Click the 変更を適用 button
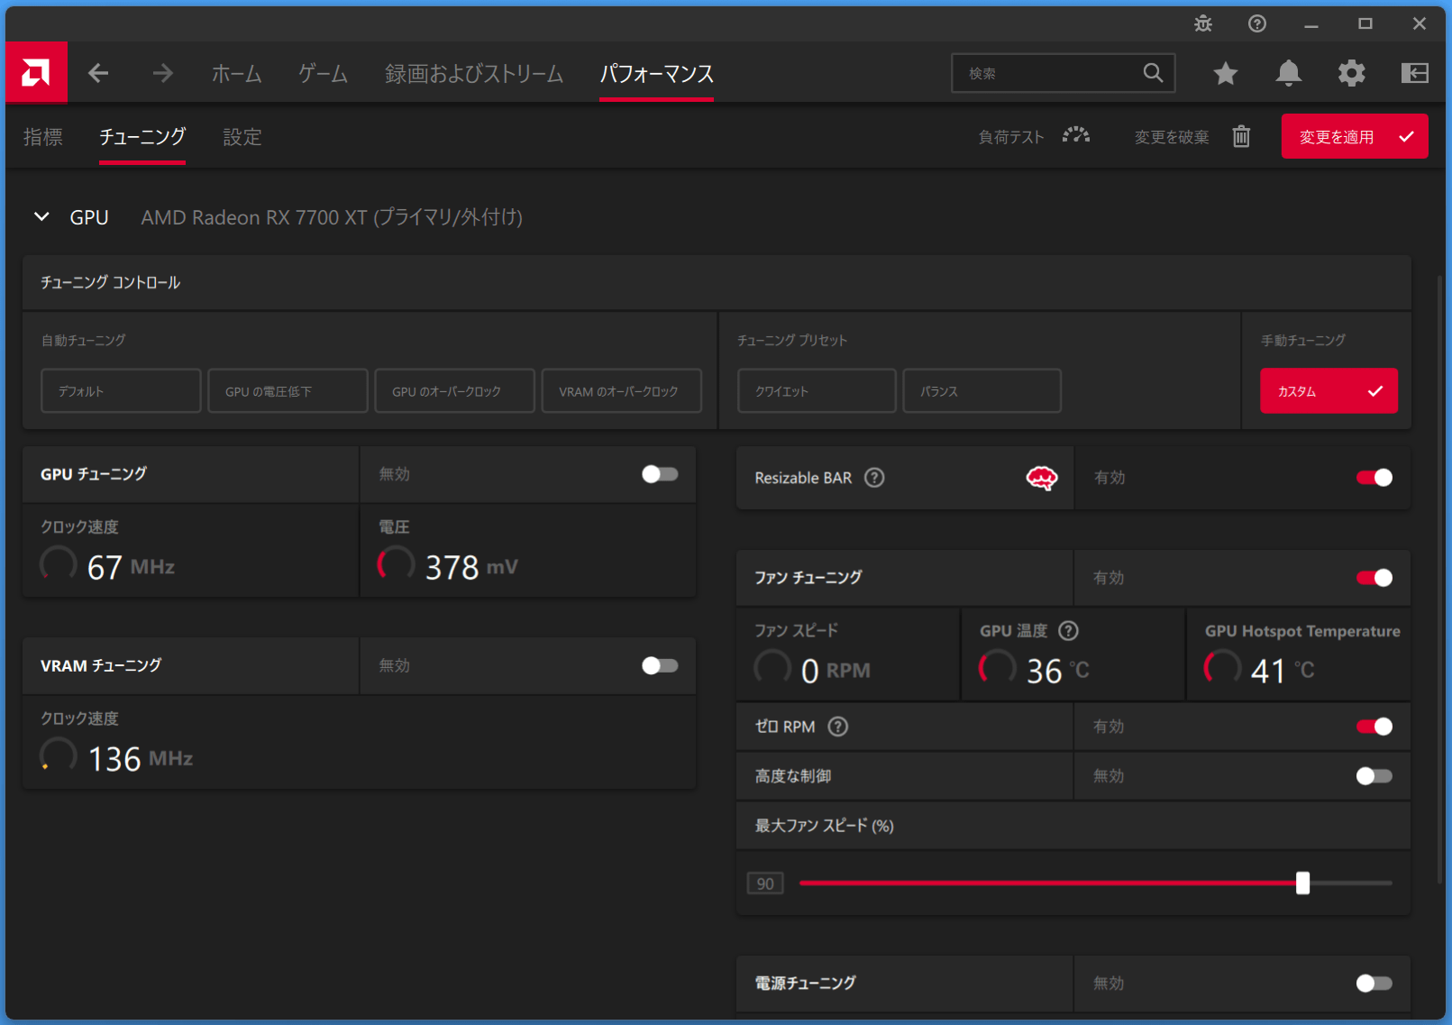The height and width of the screenshot is (1025, 1452). [1355, 136]
